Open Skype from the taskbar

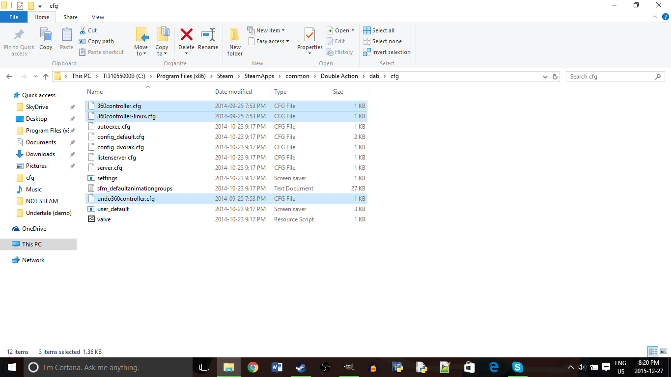click(x=518, y=367)
